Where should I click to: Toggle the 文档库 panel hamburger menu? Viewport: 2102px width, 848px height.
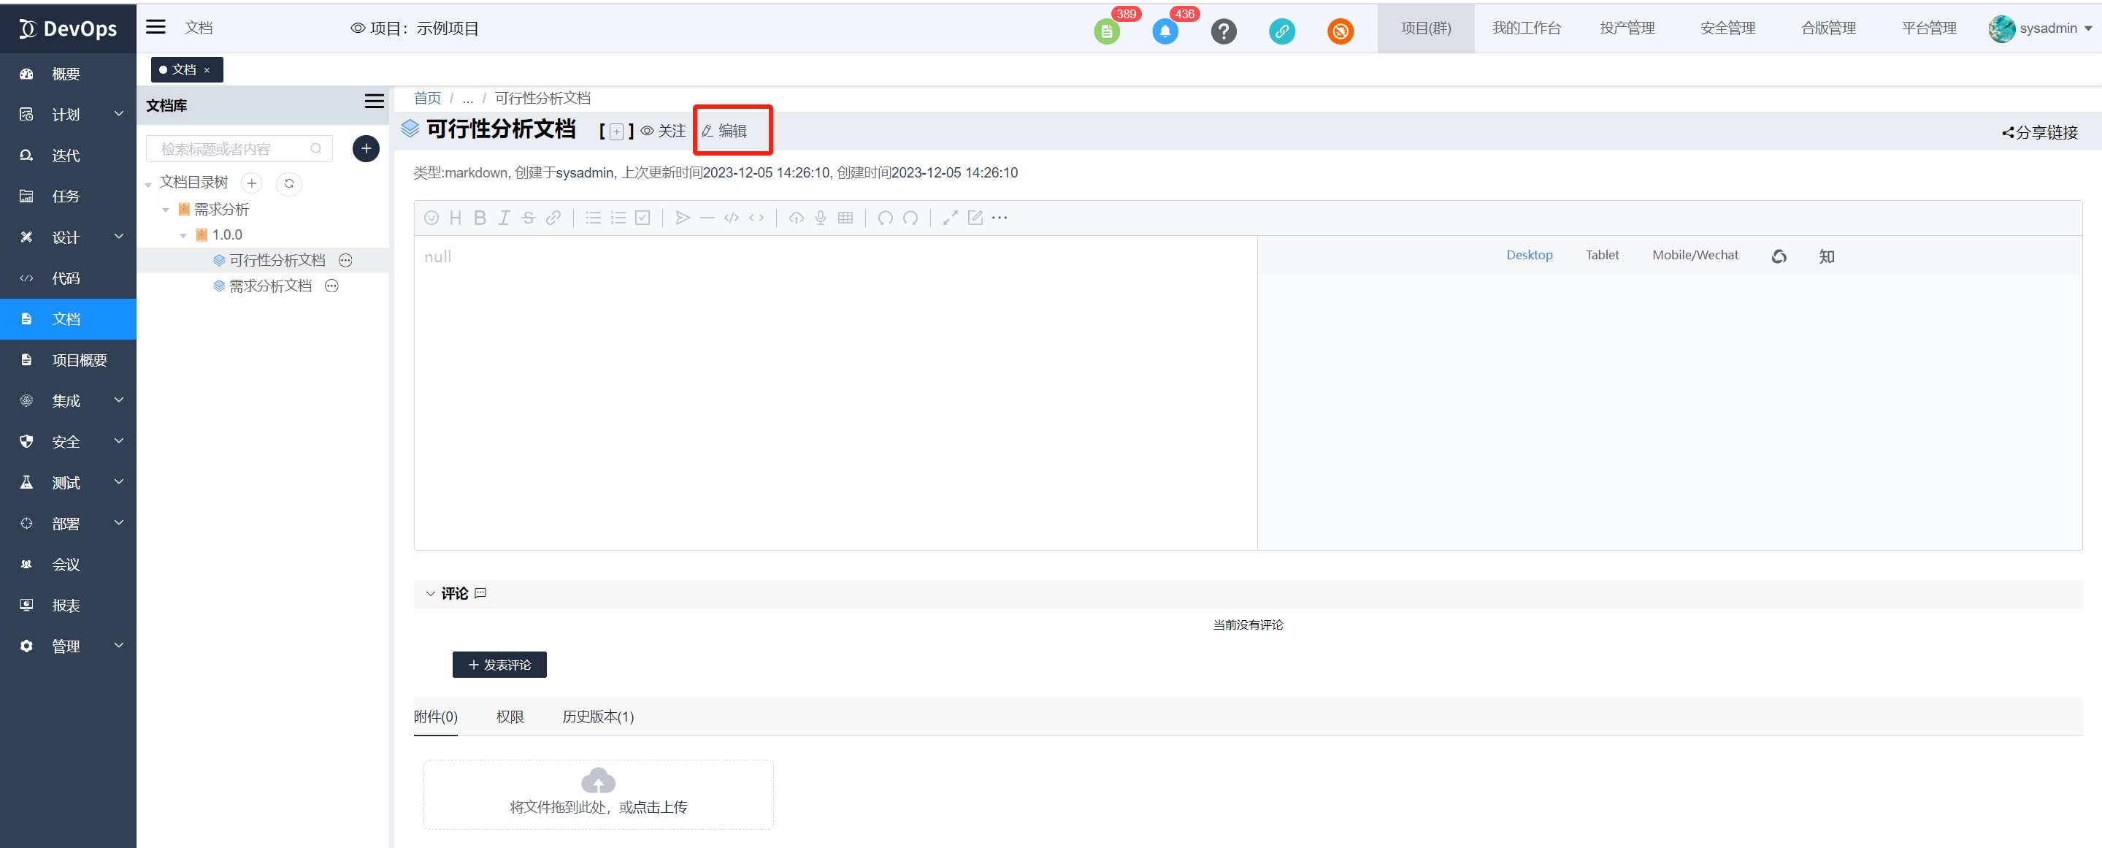(374, 102)
